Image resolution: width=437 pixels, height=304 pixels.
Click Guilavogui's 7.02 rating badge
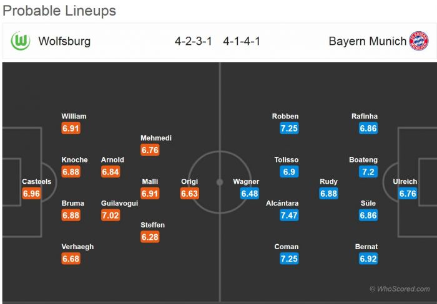click(x=110, y=215)
